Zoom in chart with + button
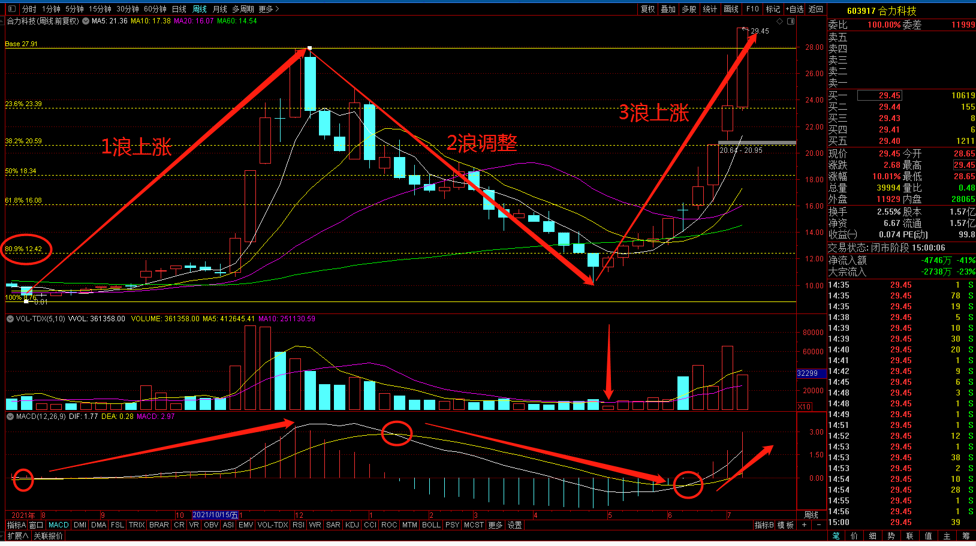976x546 pixels. coord(805,525)
